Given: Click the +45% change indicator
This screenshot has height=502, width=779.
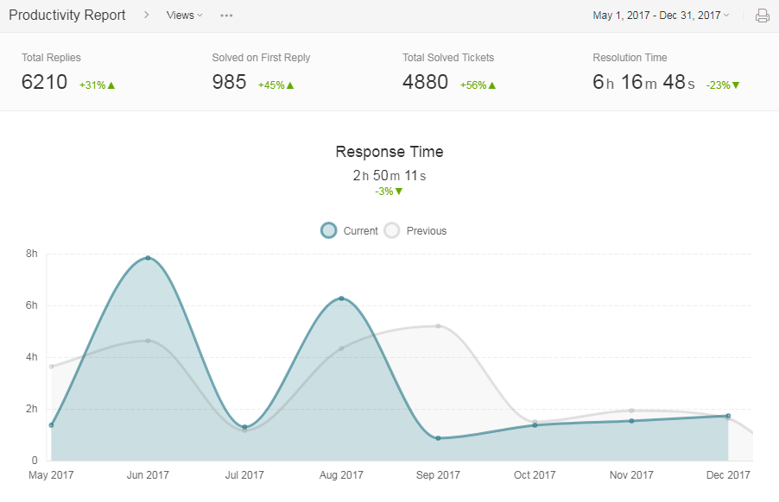Looking at the screenshot, I should coord(276,85).
